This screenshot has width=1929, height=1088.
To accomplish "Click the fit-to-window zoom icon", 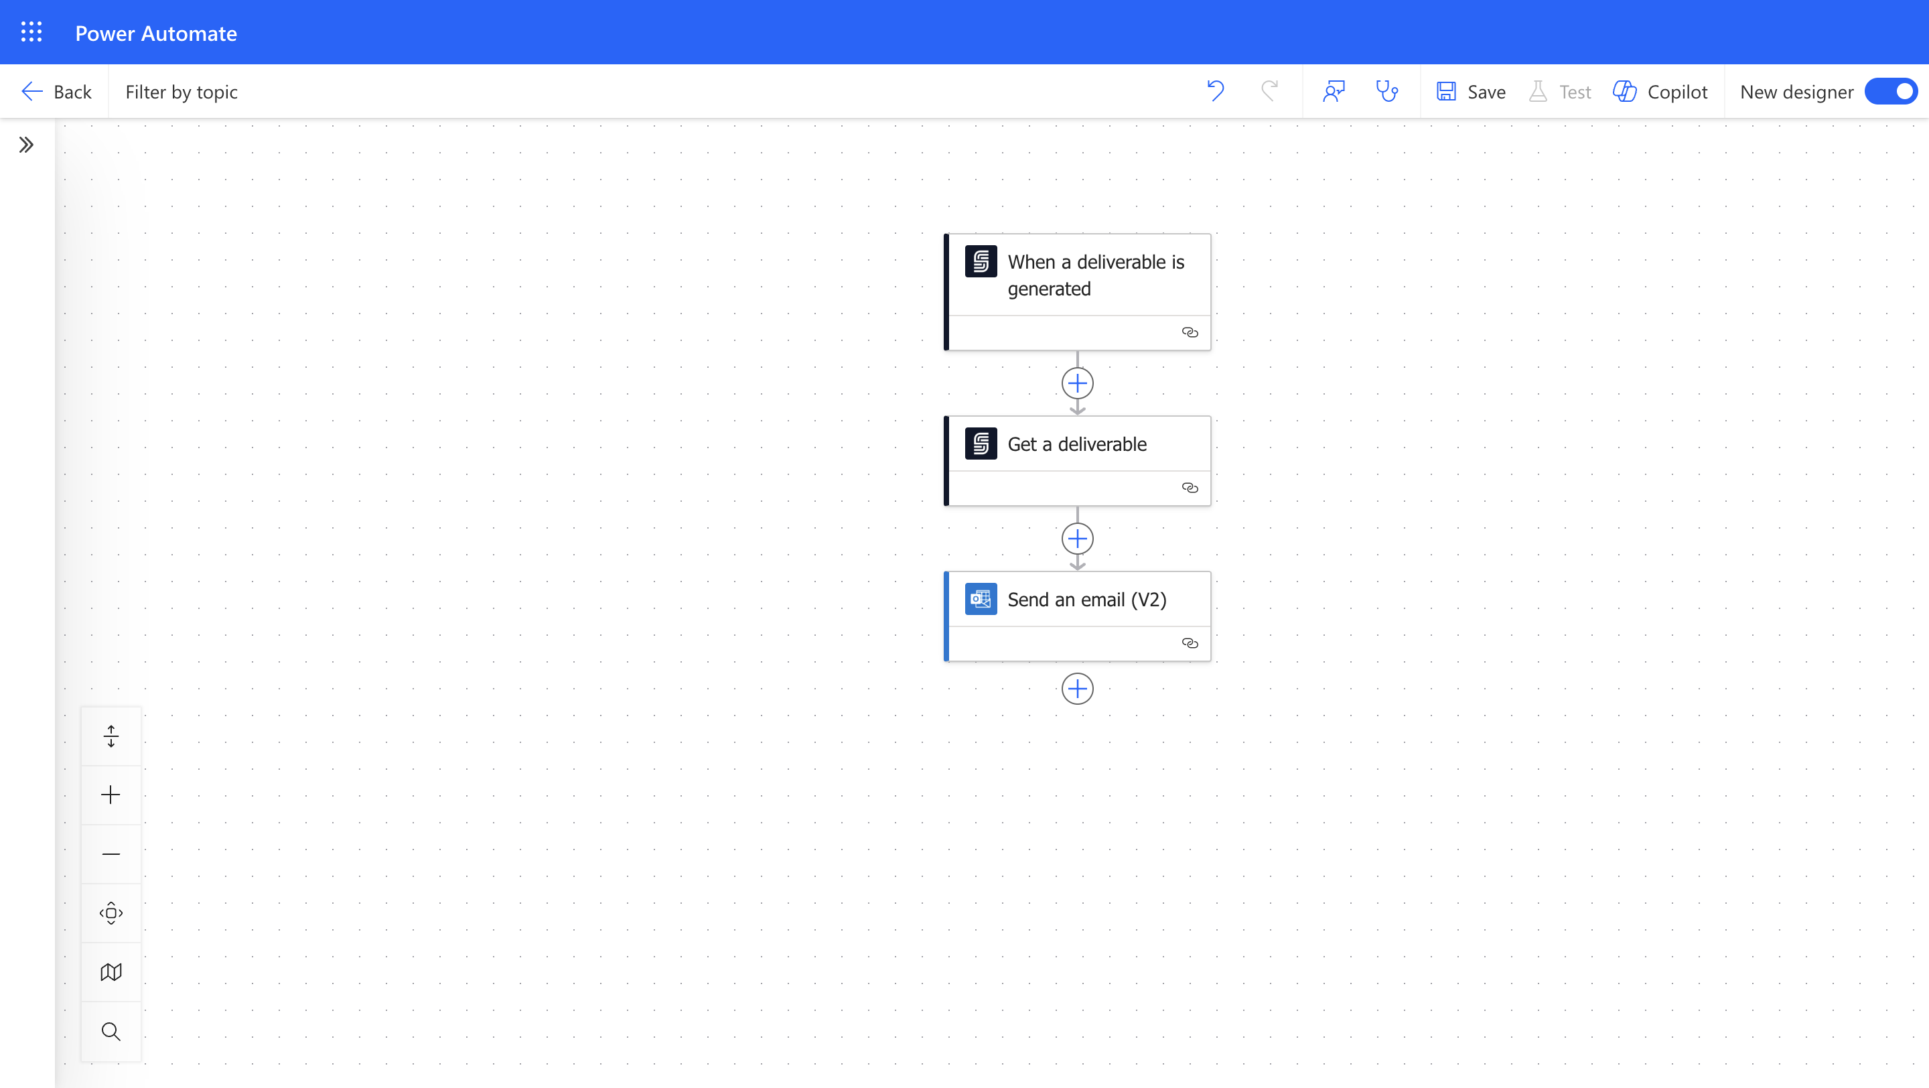I will 111,736.
